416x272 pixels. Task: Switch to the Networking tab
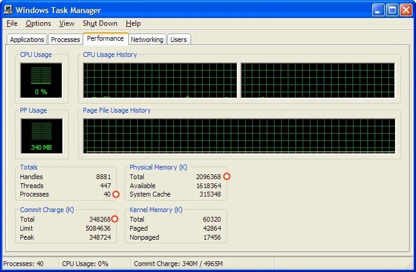tap(147, 40)
